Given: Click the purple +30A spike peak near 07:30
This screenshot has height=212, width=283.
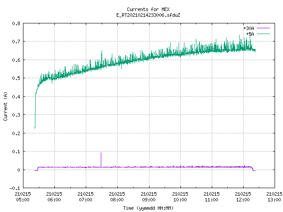Looking at the screenshot, I should (x=101, y=153).
